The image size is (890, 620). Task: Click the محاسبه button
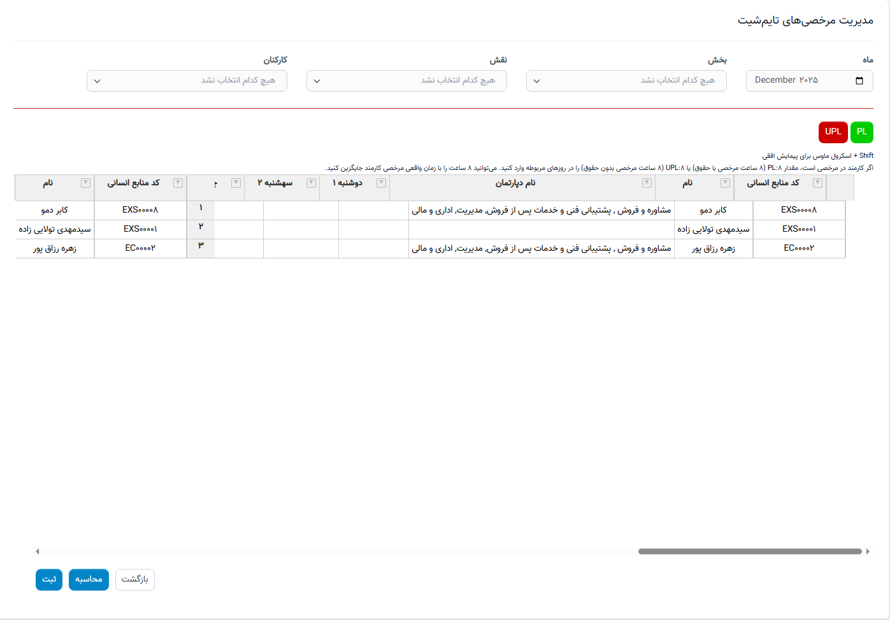tap(89, 579)
